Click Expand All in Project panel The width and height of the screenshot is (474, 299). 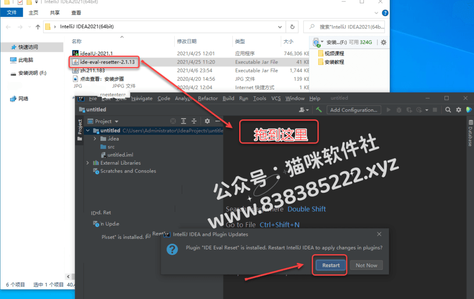183,121
